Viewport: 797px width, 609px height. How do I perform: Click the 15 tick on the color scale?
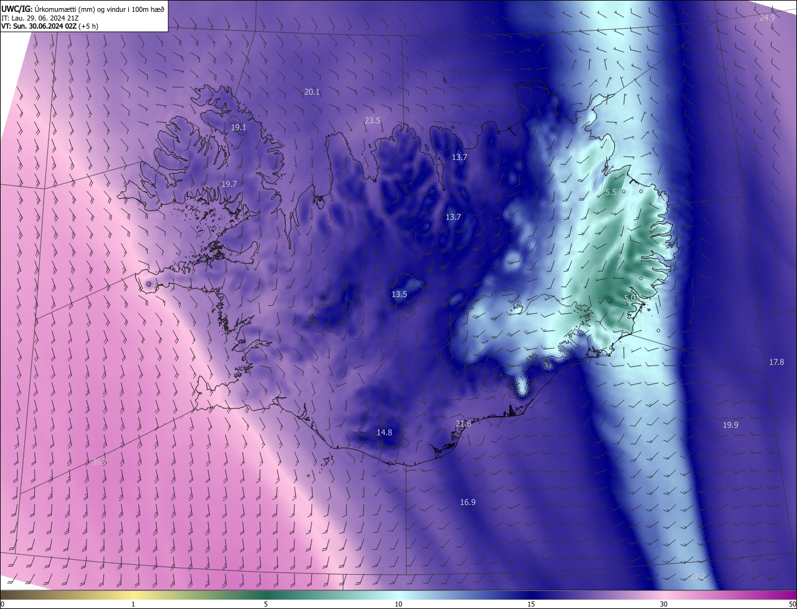pos(531,605)
